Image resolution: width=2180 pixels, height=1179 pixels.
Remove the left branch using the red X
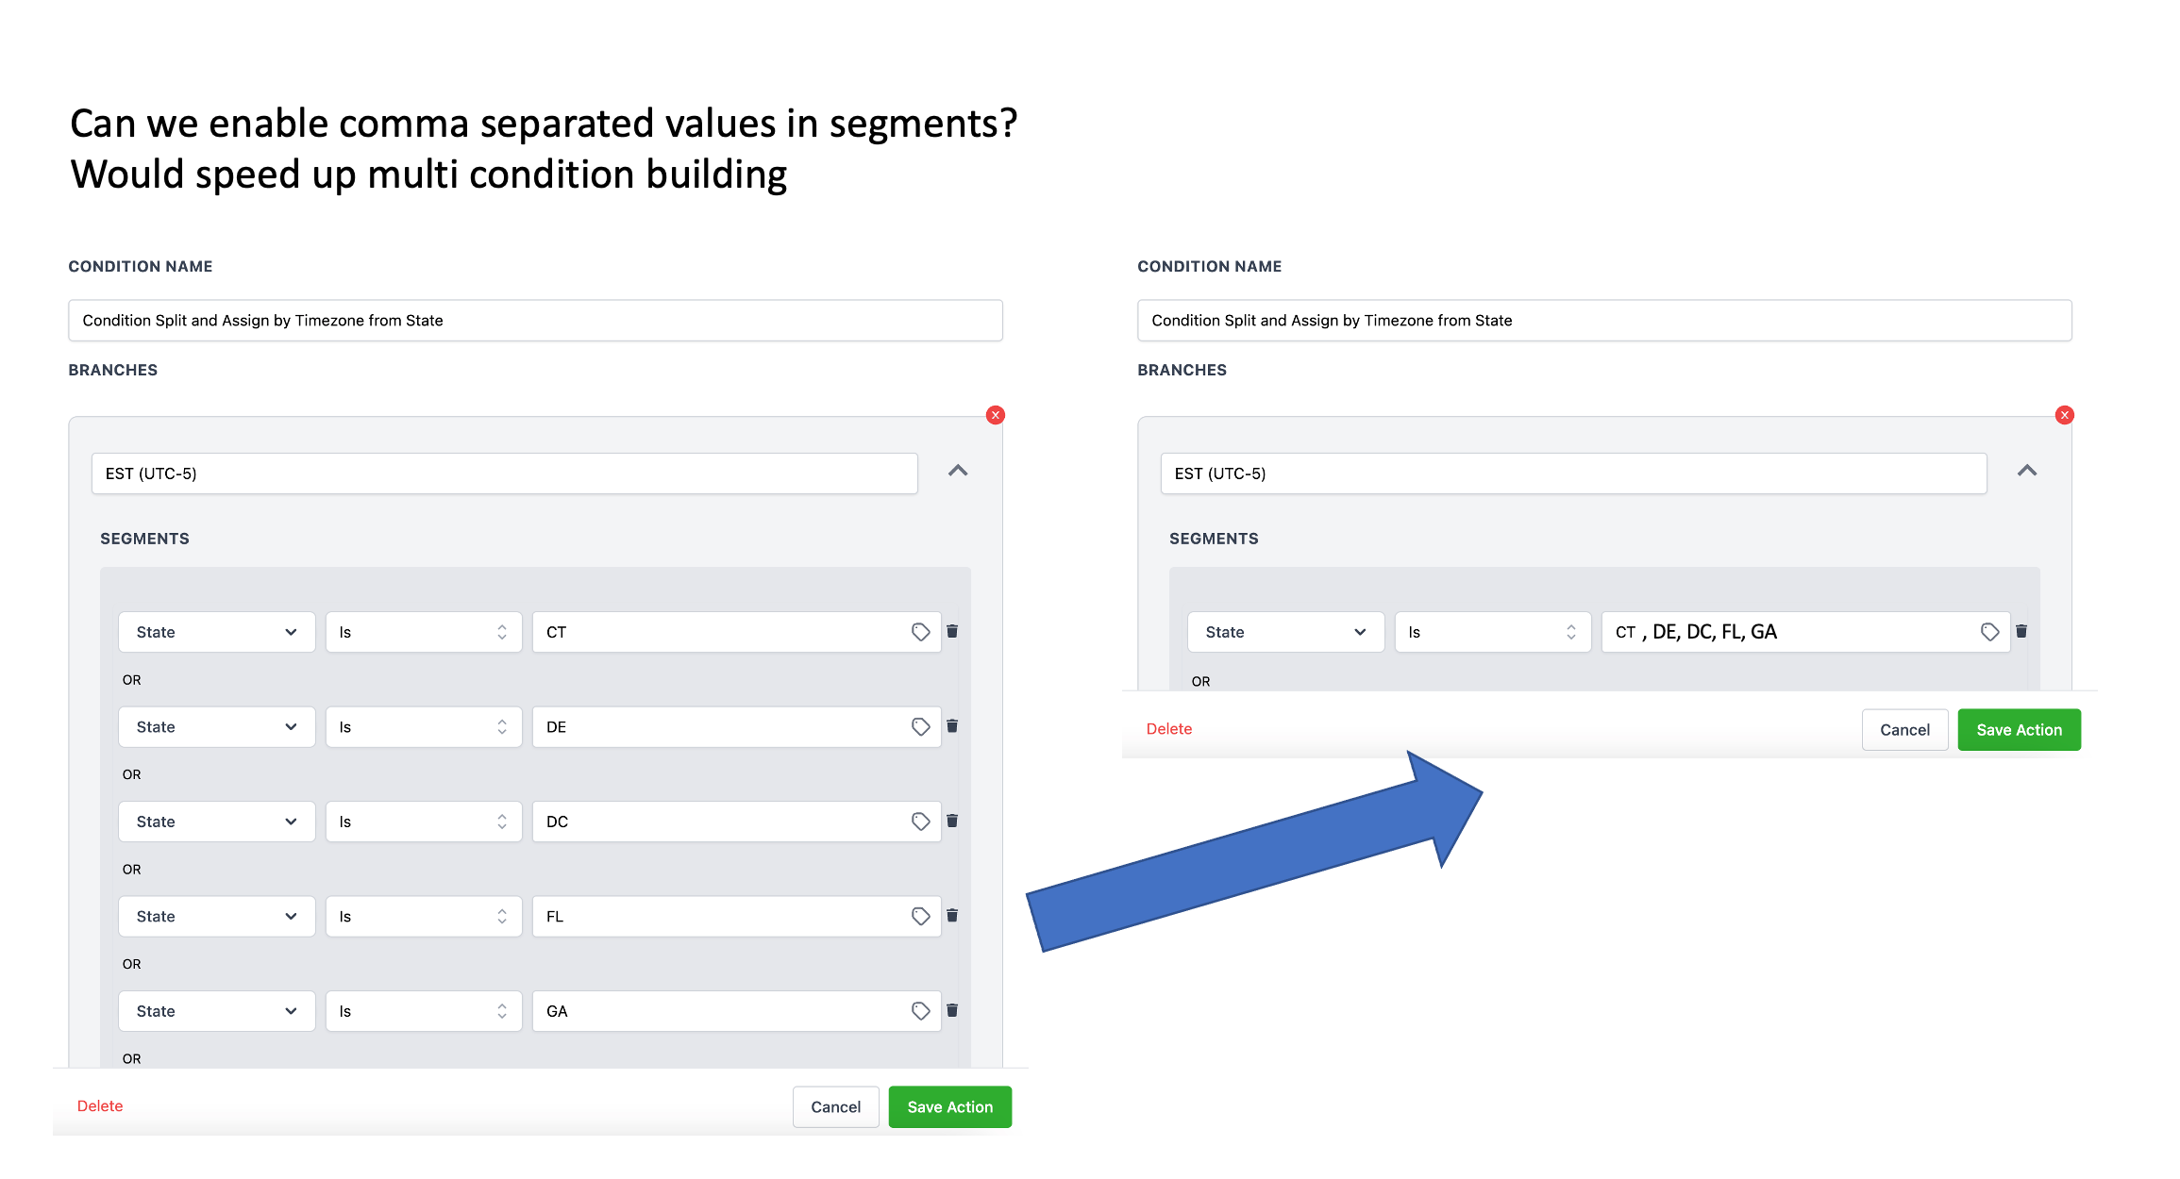[995, 415]
